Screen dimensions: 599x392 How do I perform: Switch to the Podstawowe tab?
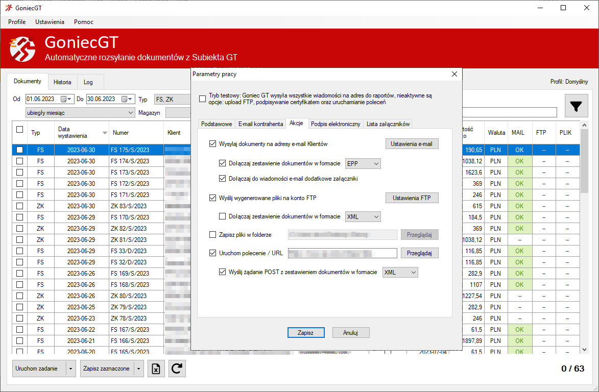(216, 124)
